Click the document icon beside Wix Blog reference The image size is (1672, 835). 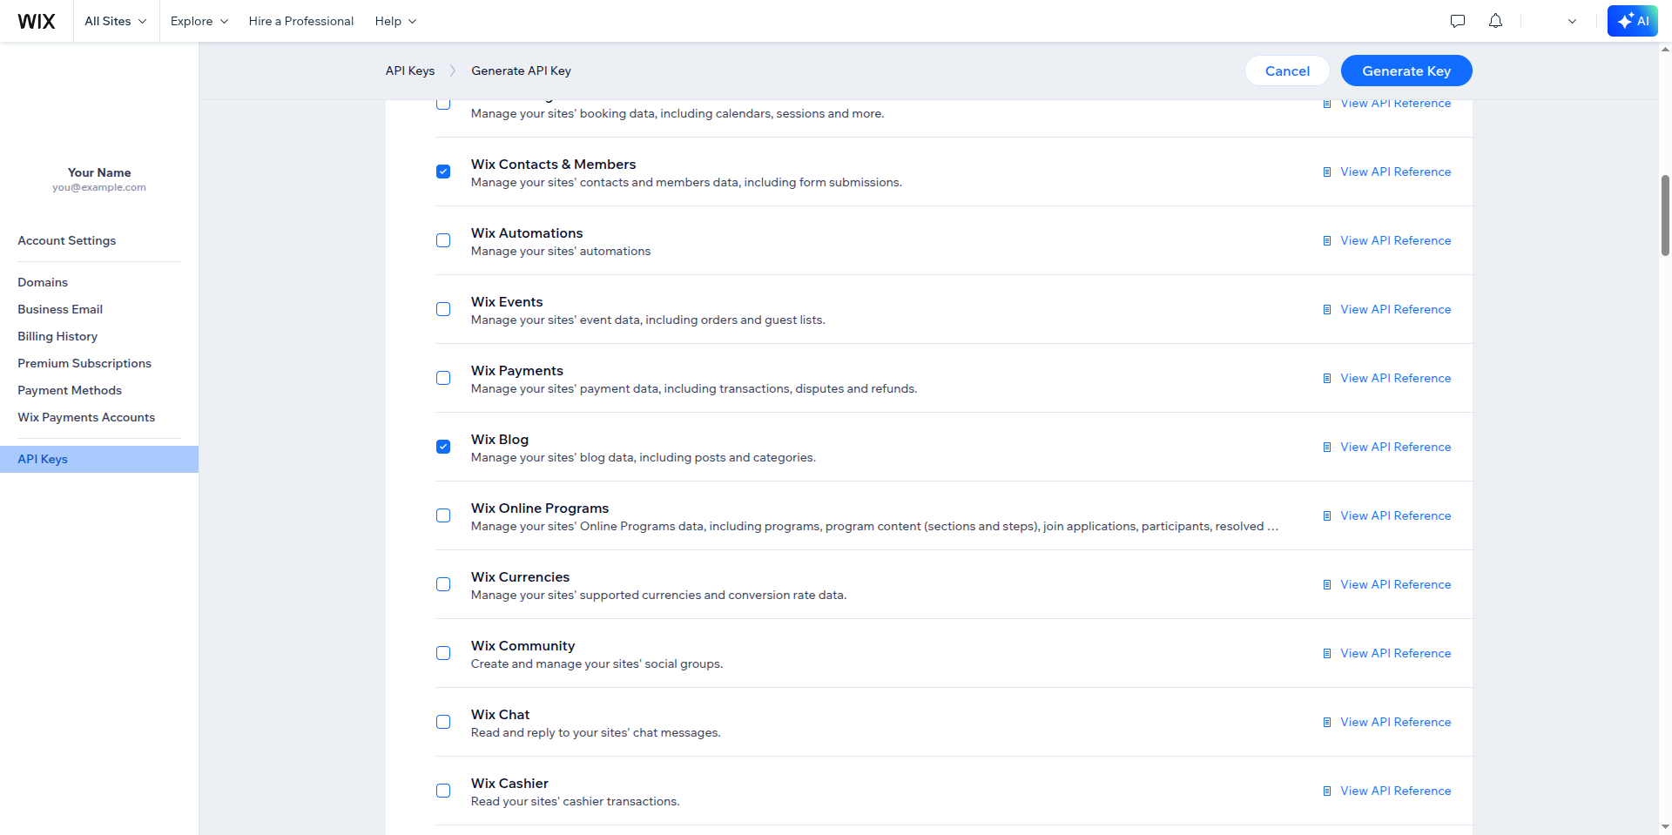(x=1327, y=448)
